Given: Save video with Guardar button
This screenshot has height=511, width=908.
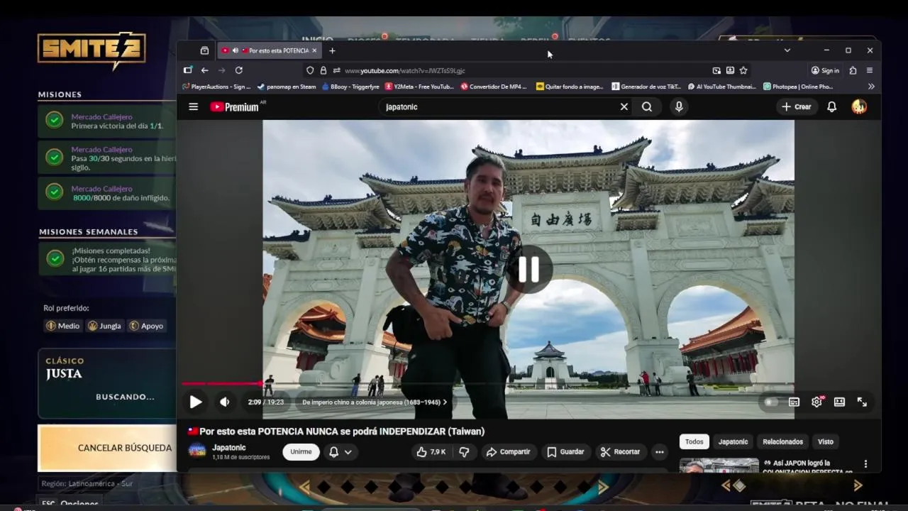Looking at the screenshot, I should pyautogui.click(x=565, y=452).
